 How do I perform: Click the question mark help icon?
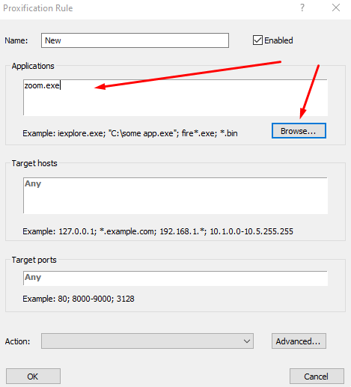302,7
